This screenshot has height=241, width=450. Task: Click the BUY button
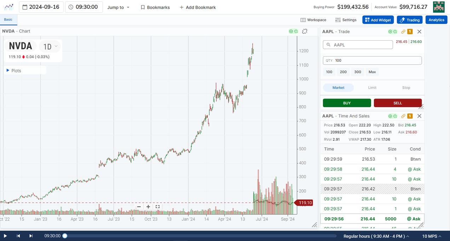click(347, 103)
